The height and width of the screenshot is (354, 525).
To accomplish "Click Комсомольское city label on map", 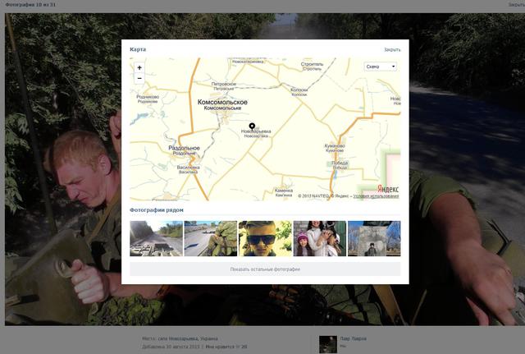I will tap(222, 102).
